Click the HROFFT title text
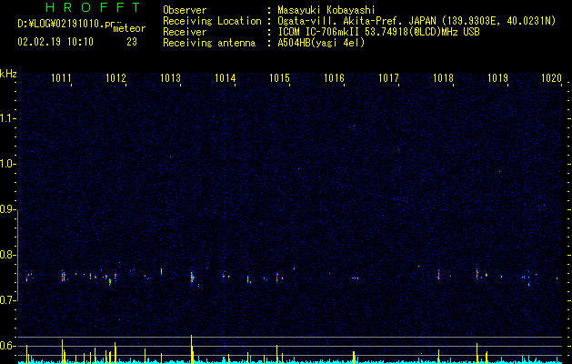Screen dimensions: 572x364 pos(94,7)
